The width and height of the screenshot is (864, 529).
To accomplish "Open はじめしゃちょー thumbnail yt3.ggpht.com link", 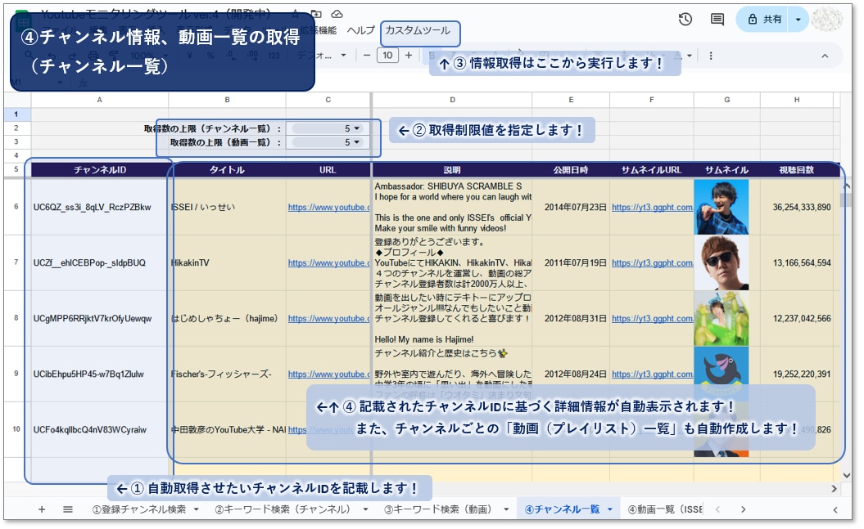I will pyautogui.click(x=652, y=318).
